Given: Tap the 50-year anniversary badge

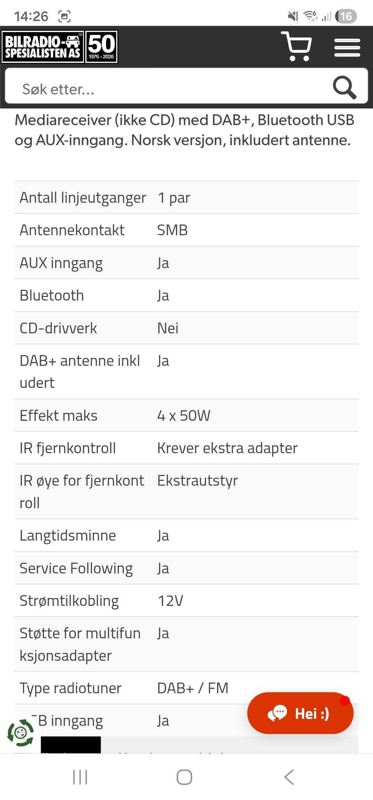Looking at the screenshot, I should coord(101,47).
